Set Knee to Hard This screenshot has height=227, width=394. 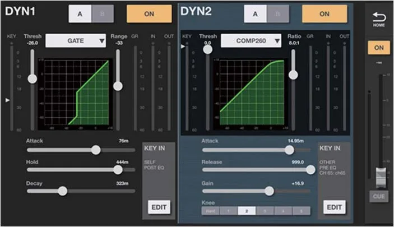click(210, 211)
